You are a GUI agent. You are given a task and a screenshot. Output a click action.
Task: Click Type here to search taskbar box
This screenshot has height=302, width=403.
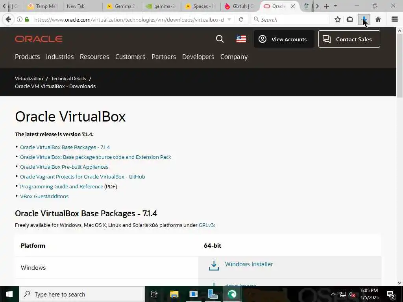[x=82, y=294]
